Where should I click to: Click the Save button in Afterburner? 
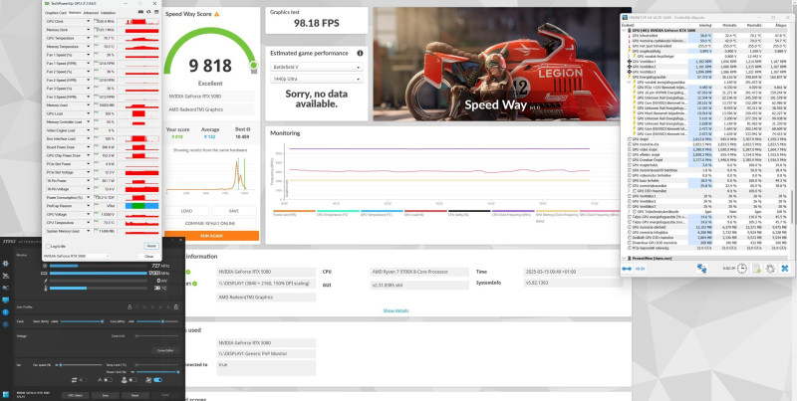(x=106, y=395)
